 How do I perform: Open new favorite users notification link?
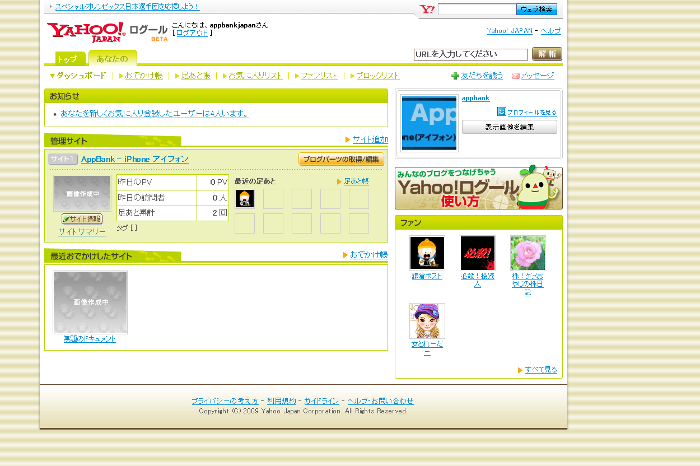click(155, 114)
